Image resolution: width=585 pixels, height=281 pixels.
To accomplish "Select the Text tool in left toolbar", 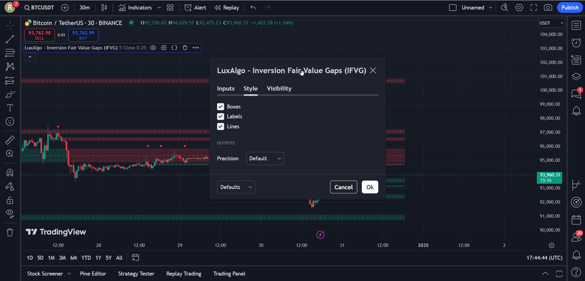I will 10,108.
